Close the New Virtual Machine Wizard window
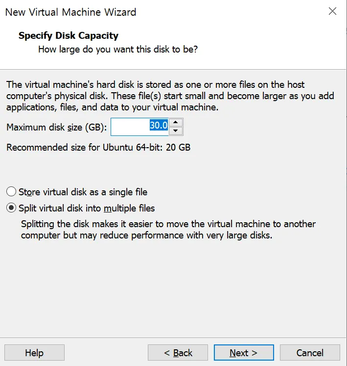Screen dimensions: 347x366 pos(332,11)
